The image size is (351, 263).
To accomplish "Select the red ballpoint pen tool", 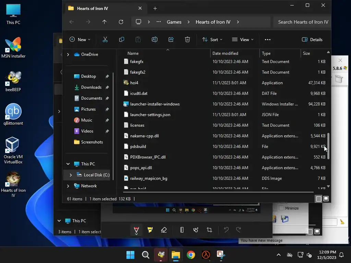I will (136, 230).
